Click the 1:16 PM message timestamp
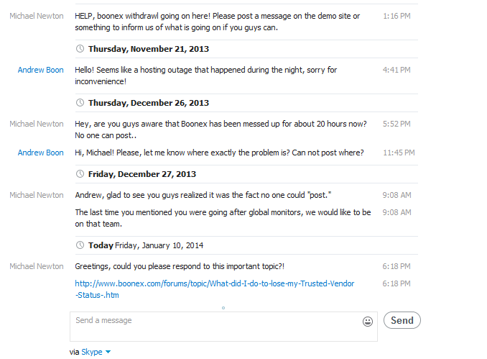487x359 pixels. tap(396, 16)
